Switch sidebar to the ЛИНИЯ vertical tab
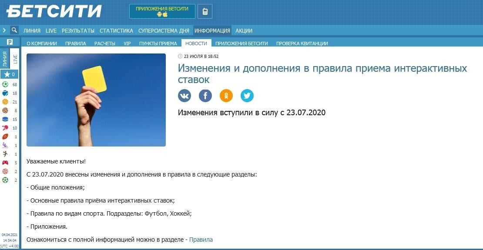 pos(5,60)
